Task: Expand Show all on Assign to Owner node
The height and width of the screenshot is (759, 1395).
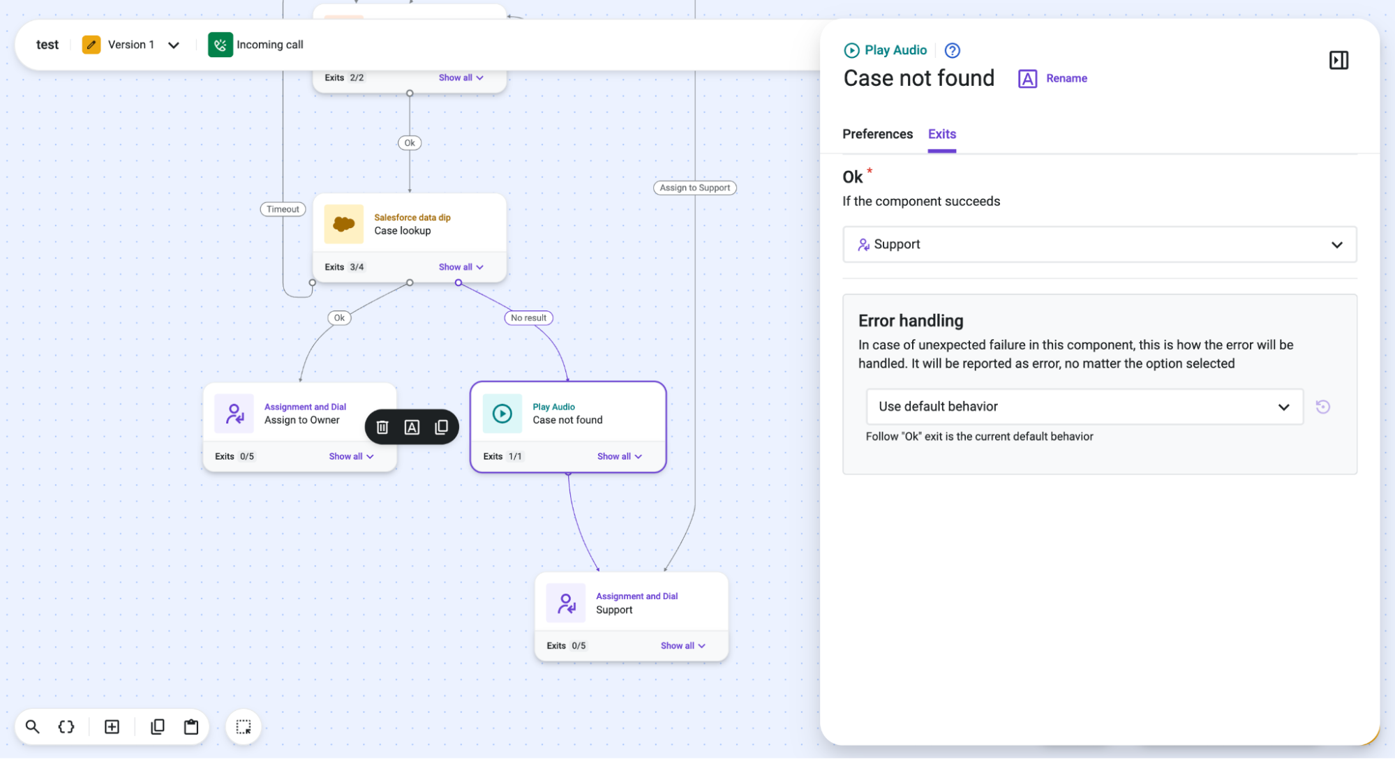Action: coord(352,457)
